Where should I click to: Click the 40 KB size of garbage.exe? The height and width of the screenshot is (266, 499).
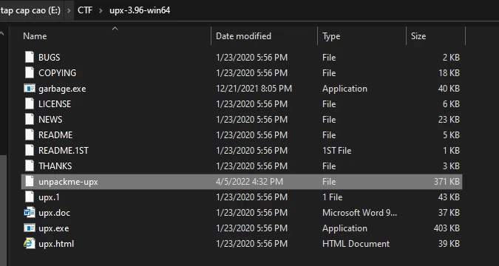449,89
